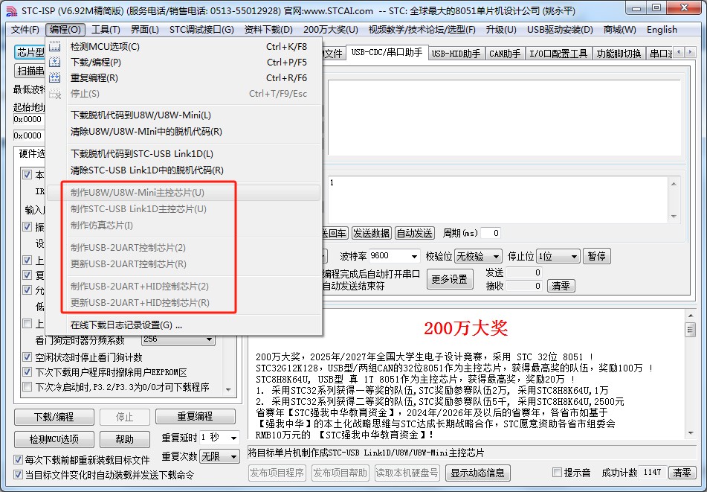This screenshot has width=707, height=492.
Task: Open the USB驱动安装(D) menu
Action: (560, 30)
